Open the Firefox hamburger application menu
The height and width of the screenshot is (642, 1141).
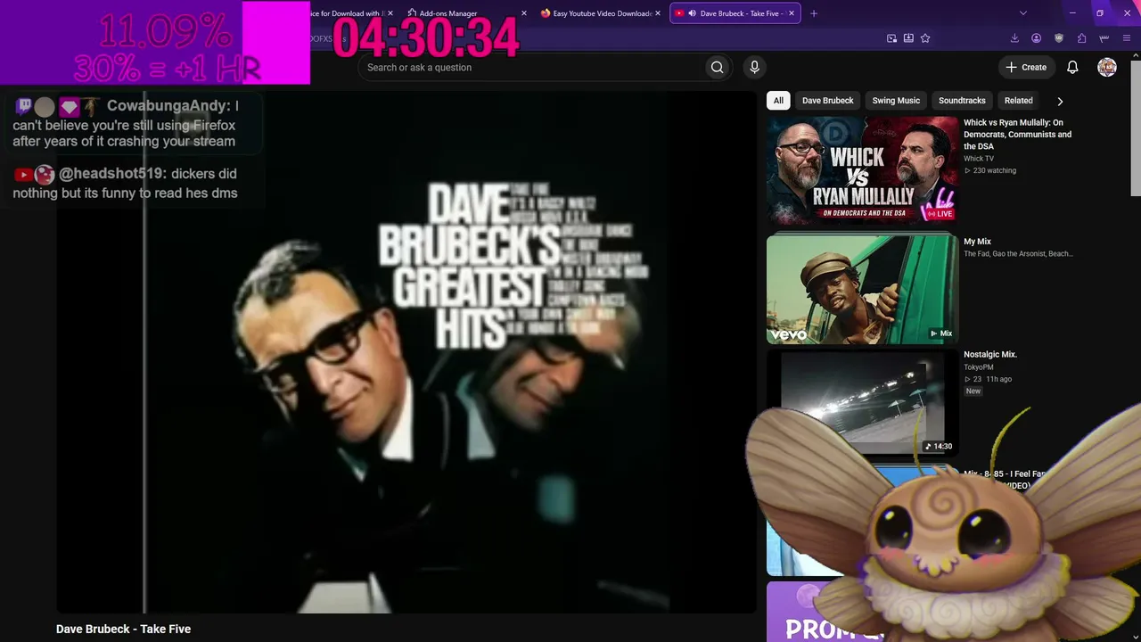click(x=1127, y=38)
